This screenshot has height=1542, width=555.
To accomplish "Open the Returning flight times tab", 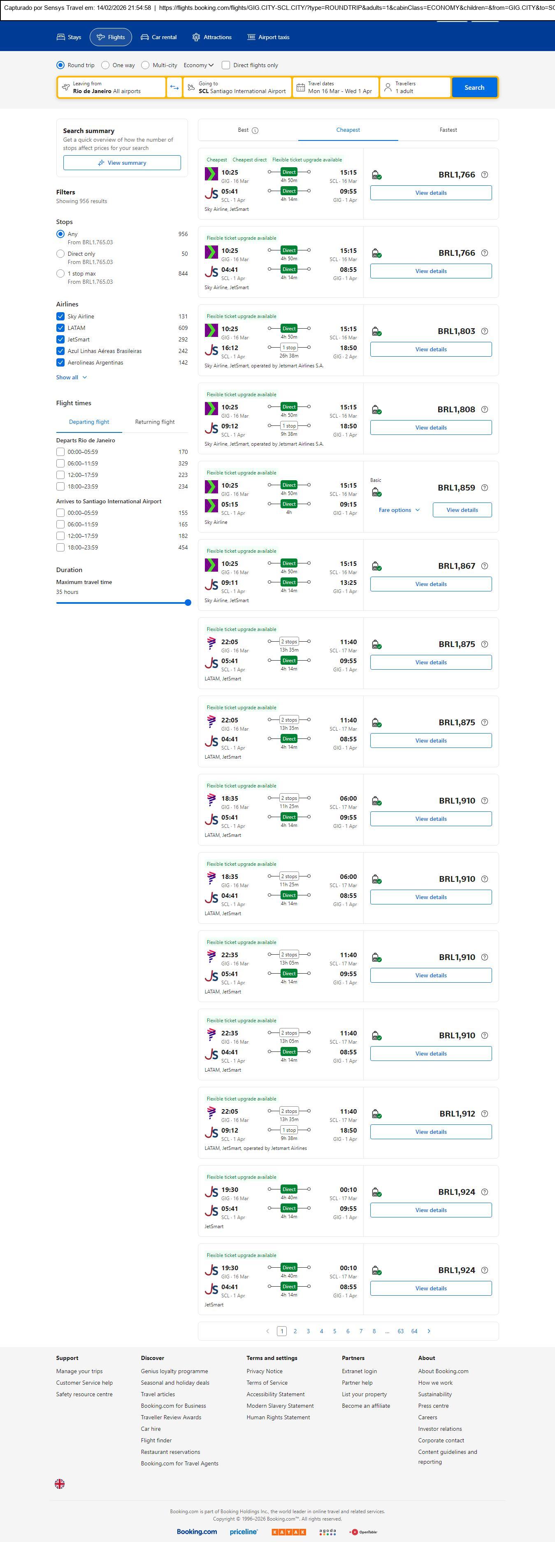I will pyautogui.click(x=155, y=422).
